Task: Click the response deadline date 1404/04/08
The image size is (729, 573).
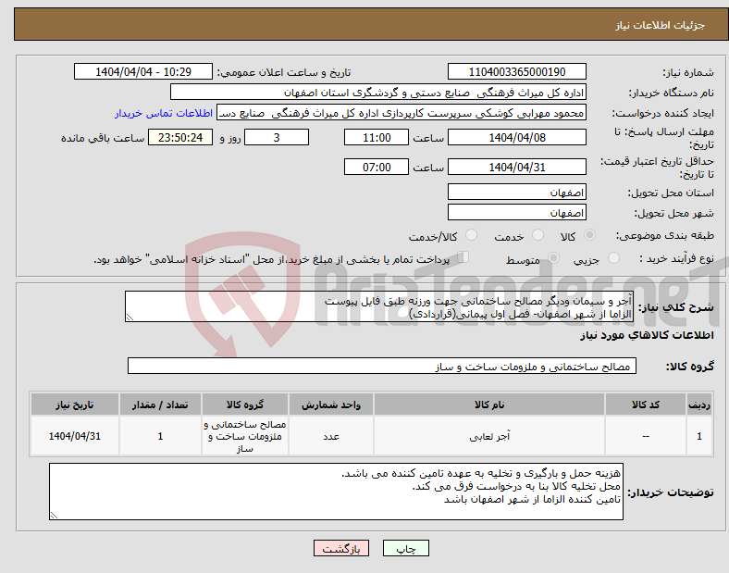Action: tap(516, 137)
